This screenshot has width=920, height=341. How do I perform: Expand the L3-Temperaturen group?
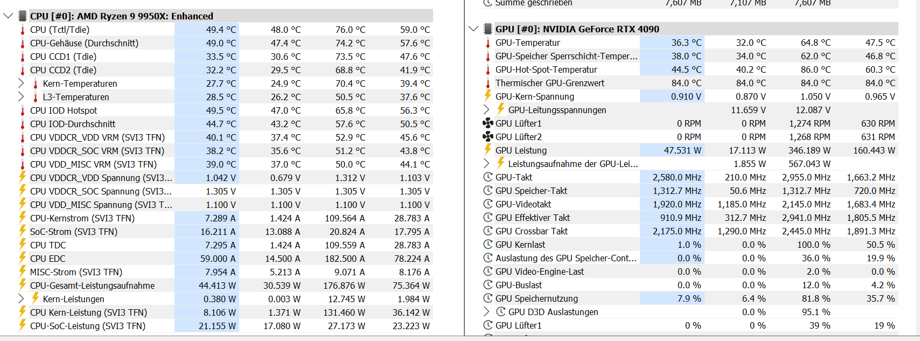(x=21, y=96)
